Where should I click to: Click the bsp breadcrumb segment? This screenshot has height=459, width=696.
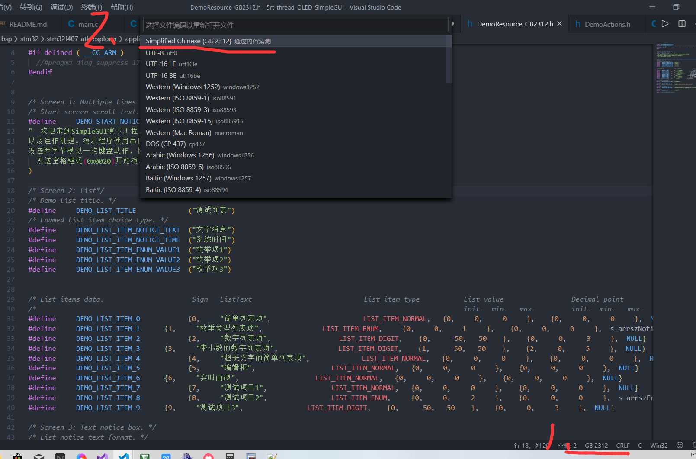[6, 39]
